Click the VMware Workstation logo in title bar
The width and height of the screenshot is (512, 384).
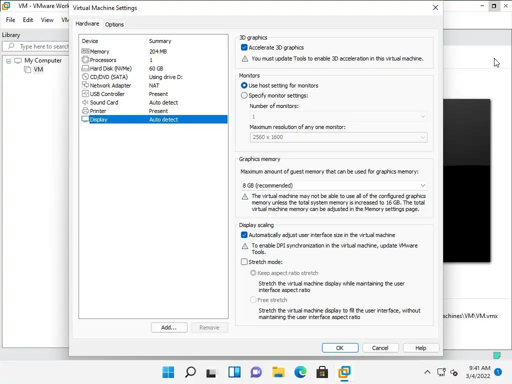click(x=6, y=6)
